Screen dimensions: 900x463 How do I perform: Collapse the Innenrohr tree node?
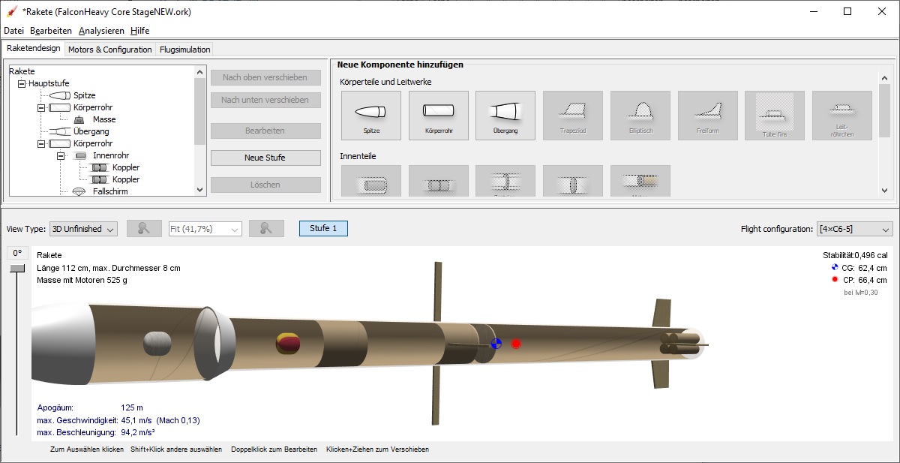coord(61,155)
